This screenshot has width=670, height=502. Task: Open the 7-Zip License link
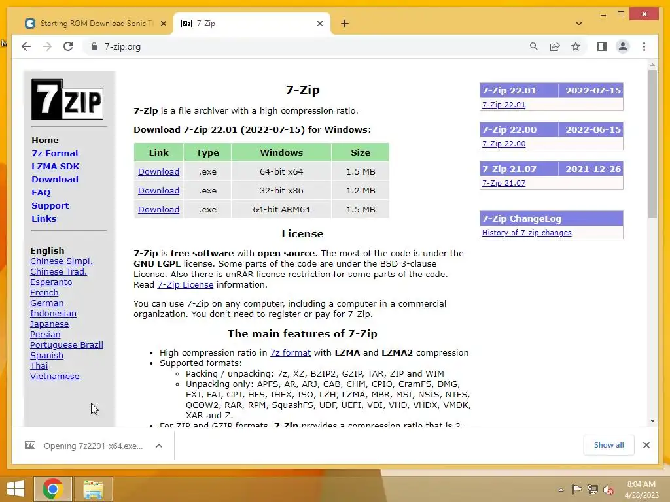click(x=185, y=285)
